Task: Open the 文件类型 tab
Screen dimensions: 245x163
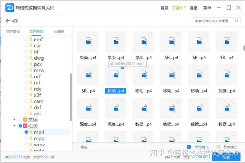Action: [36, 32]
